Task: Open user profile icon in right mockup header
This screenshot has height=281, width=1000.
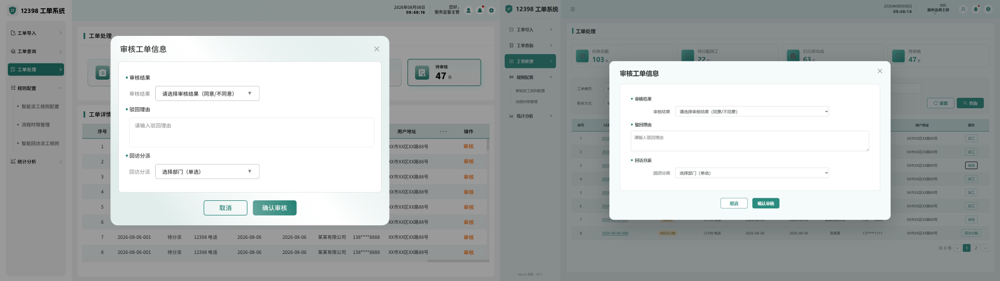Action: [963, 9]
